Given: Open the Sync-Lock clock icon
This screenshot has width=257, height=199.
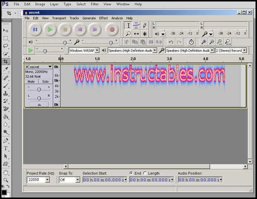Looking at the screenshot, I should pyautogui.click(x=191, y=42).
